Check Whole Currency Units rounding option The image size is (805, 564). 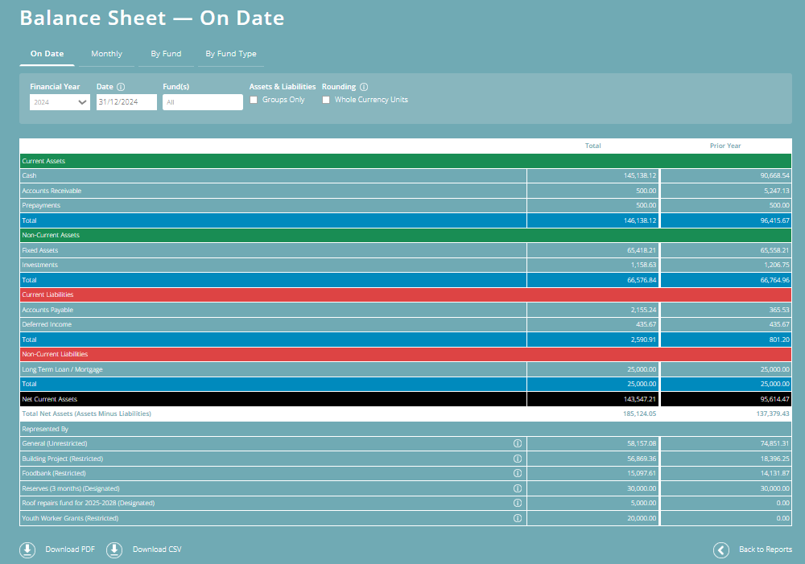click(x=326, y=100)
